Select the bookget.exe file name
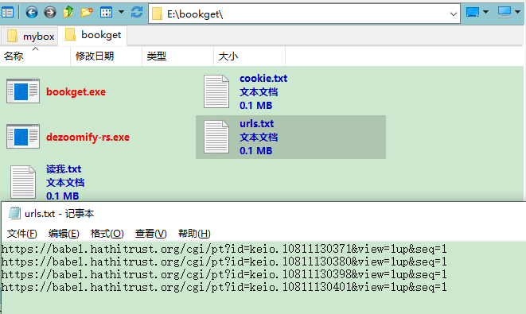Screen dimensions: 526x314 tap(76, 92)
